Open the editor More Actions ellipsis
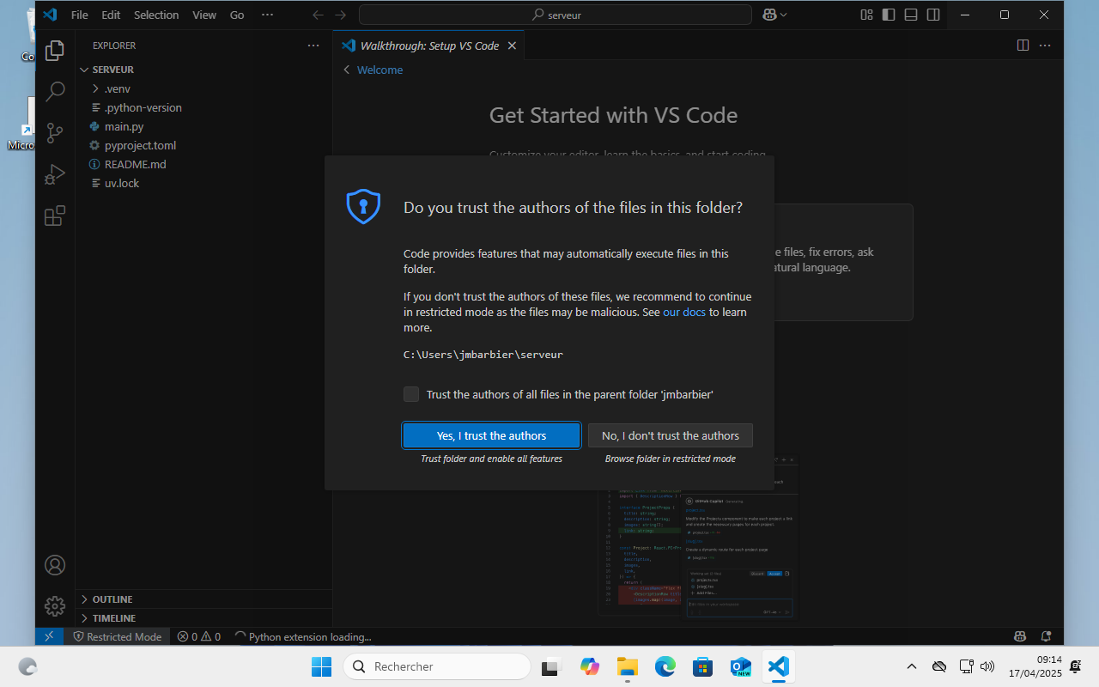1099x687 pixels. pos(1045,46)
